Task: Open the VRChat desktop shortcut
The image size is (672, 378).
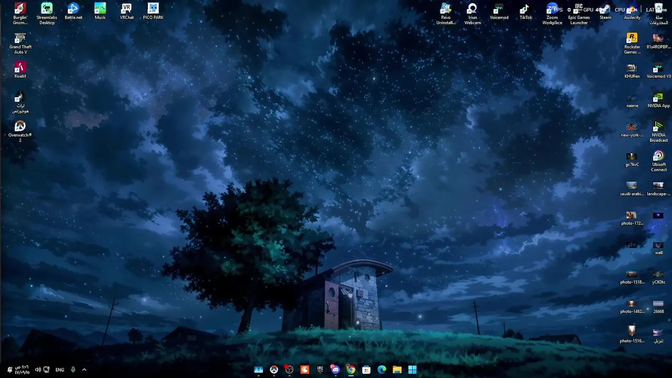Action: point(127,12)
